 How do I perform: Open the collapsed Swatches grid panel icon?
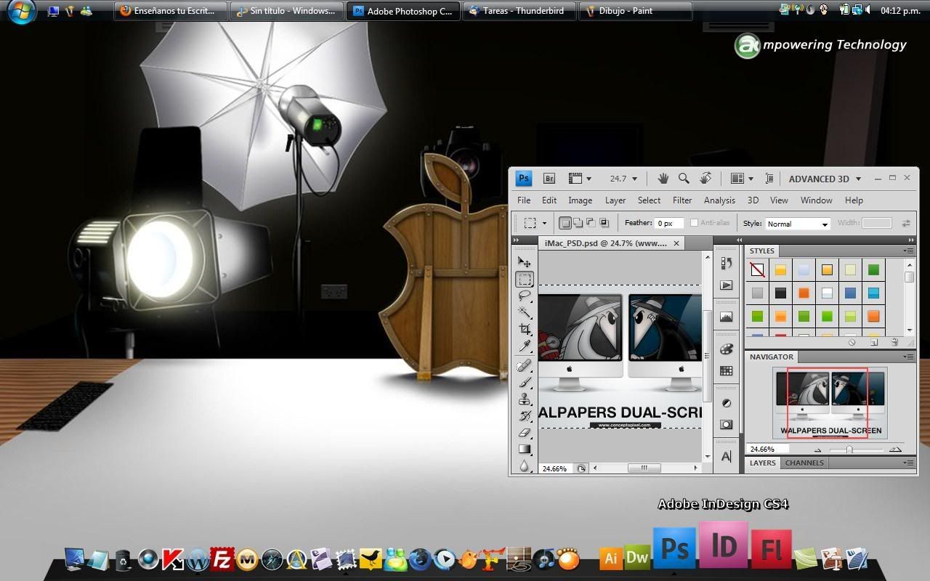[726, 370]
